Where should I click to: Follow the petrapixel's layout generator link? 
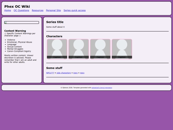102,88
